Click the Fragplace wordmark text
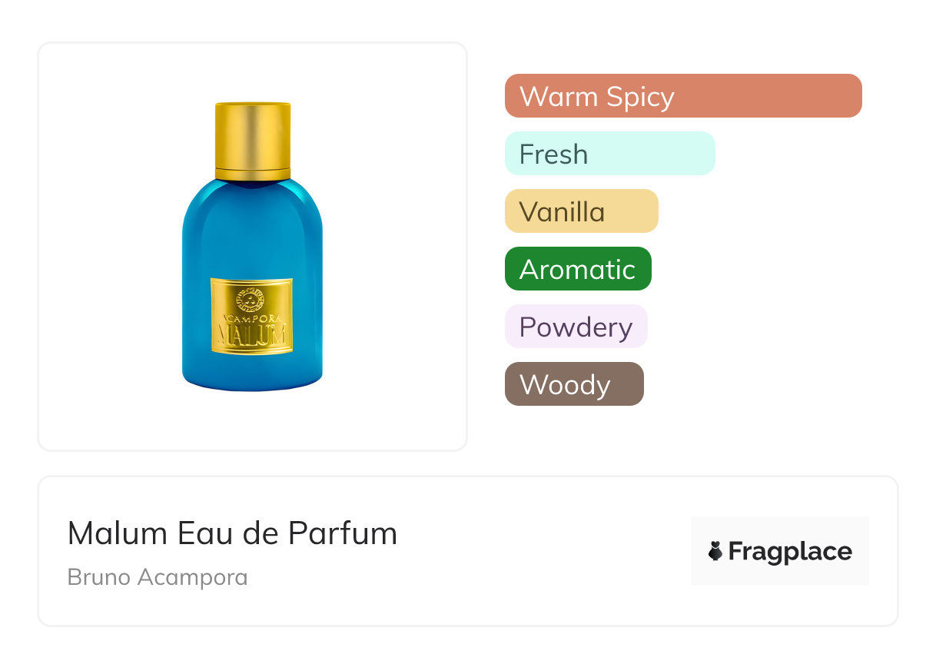Screen dimensions: 936x664 click(790, 552)
